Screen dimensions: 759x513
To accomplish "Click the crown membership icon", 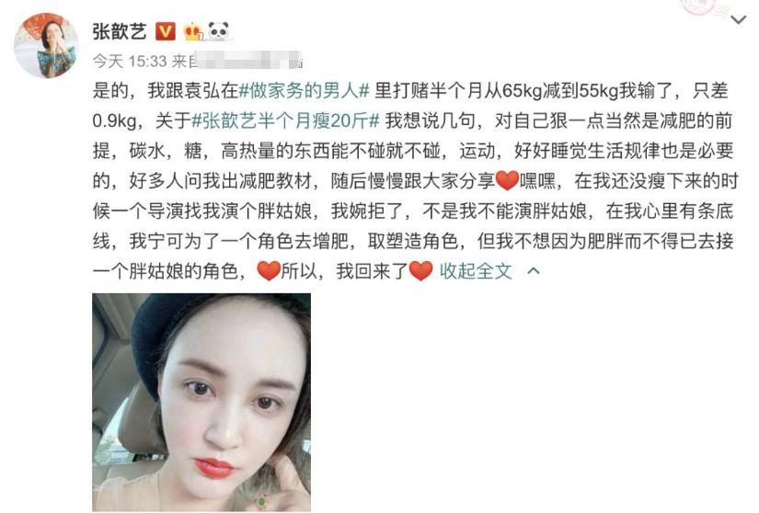I will (193, 32).
